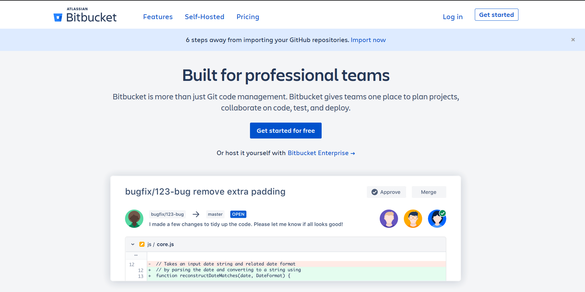Image resolution: width=585 pixels, height=292 pixels.
Task: Click the Log in link
Action: pyautogui.click(x=453, y=17)
